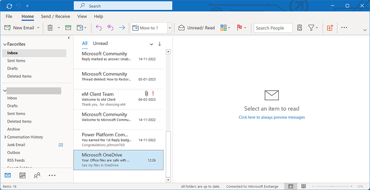
Task: Open the New Email dropdown arrow
Action: (x=38, y=28)
